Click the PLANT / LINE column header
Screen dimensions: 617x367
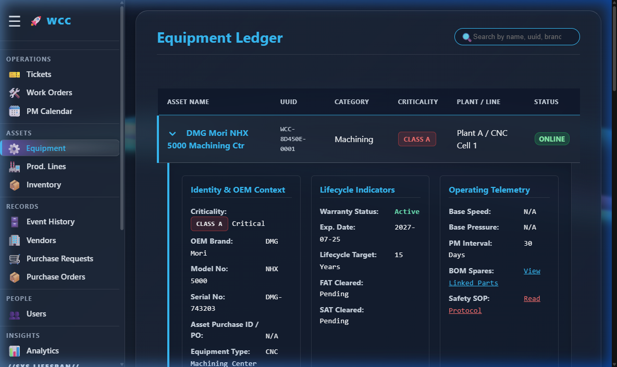(478, 102)
